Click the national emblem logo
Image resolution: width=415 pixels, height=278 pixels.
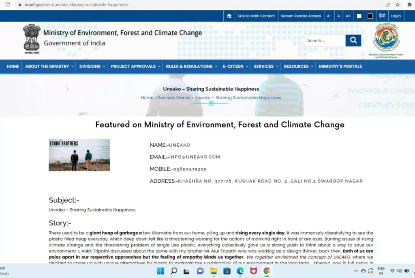tap(32, 39)
